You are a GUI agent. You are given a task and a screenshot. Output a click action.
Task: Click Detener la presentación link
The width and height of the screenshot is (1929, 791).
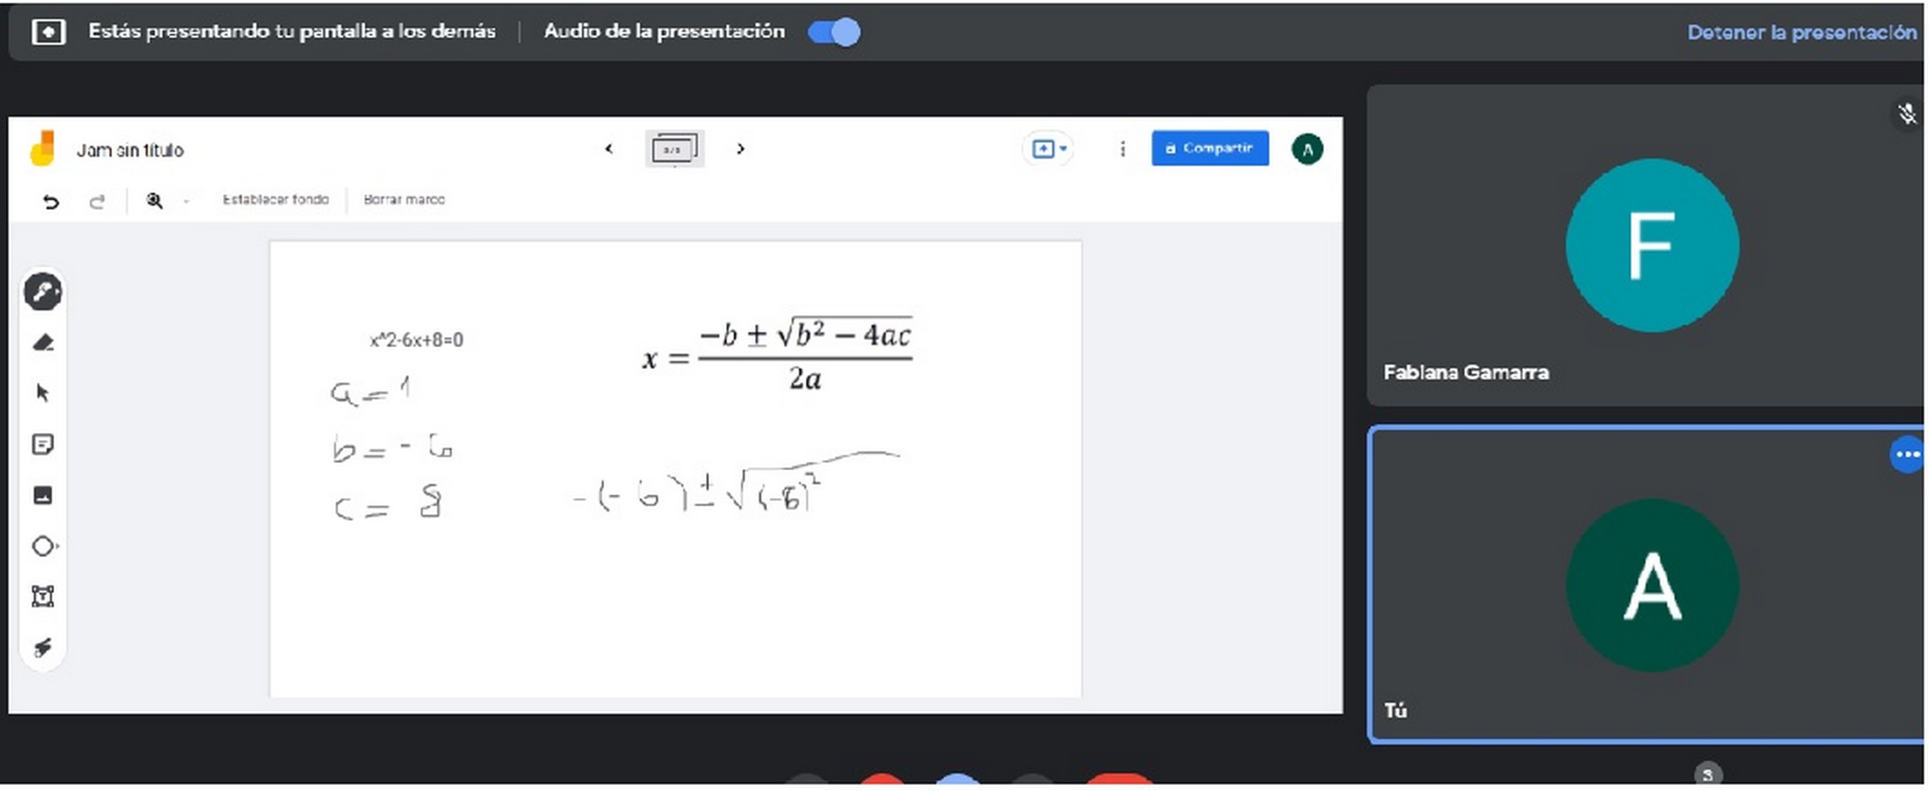(x=1800, y=32)
